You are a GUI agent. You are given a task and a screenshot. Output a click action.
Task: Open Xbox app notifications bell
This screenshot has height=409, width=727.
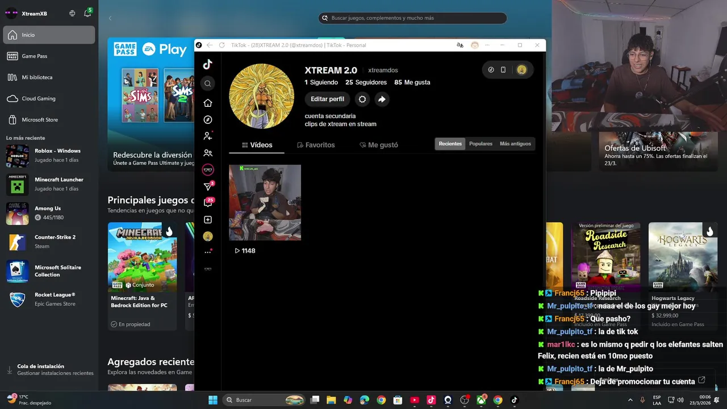[87, 13]
